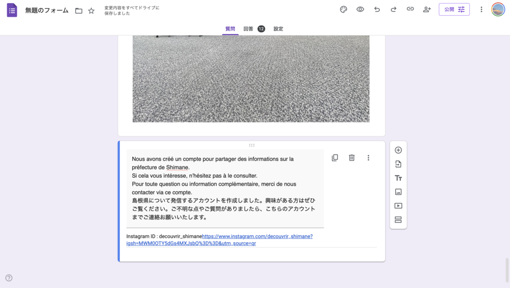Select the carpet image in the form
This screenshot has width=510, height=288.
click(251, 79)
